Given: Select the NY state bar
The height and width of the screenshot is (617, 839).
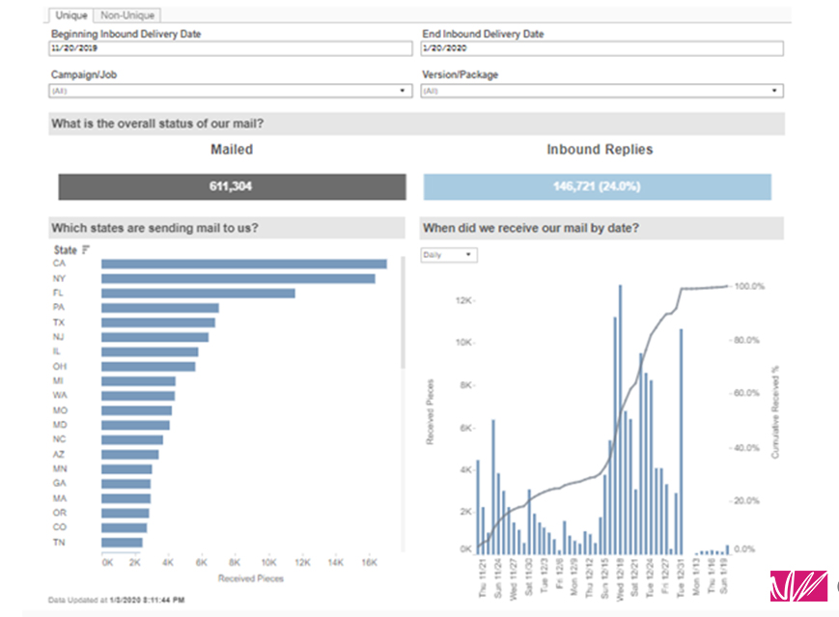Looking at the screenshot, I should (x=238, y=279).
